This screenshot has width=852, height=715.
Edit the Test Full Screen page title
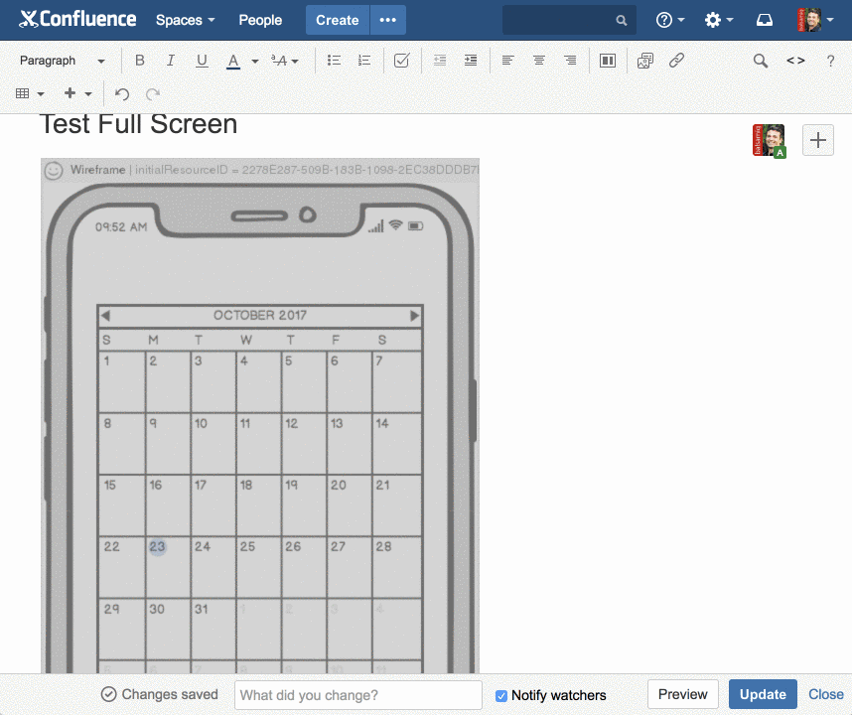click(x=139, y=124)
